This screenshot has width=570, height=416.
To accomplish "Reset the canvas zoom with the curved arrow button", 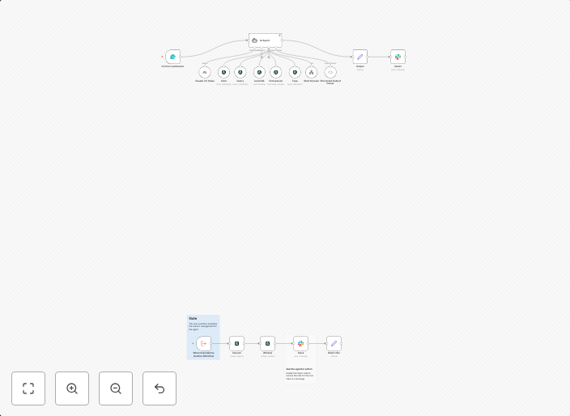I will pos(160,388).
